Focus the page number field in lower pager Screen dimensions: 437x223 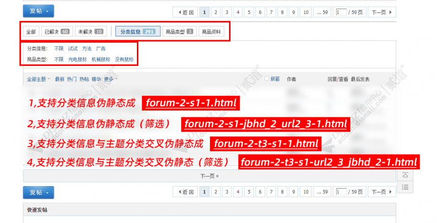pyautogui.click(x=341, y=192)
